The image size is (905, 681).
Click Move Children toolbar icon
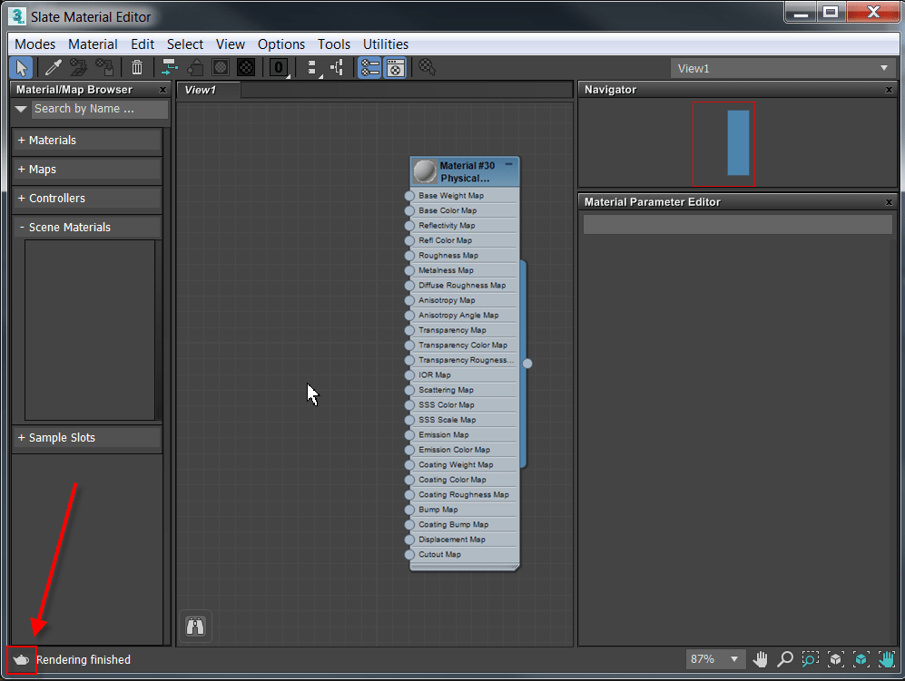(x=169, y=68)
